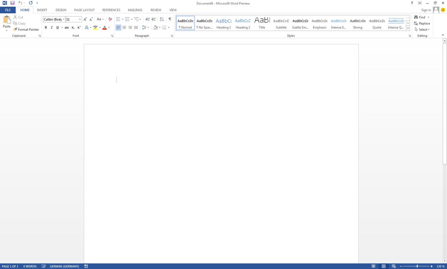447x269 pixels.
Task: Click the Clear Formatting eraser icon
Action: 110,19
